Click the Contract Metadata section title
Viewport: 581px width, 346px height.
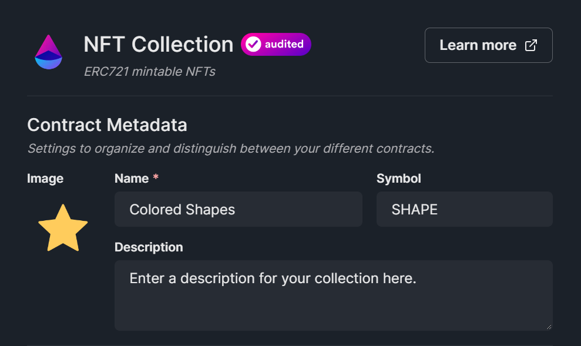click(x=107, y=125)
